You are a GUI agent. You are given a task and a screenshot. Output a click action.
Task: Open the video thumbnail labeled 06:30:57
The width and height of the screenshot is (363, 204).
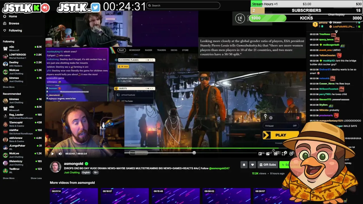click(277, 196)
